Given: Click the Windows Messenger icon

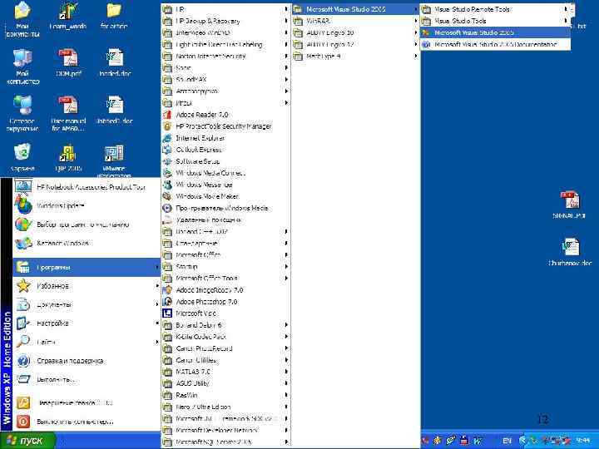Looking at the screenshot, I should click(167, 185).
